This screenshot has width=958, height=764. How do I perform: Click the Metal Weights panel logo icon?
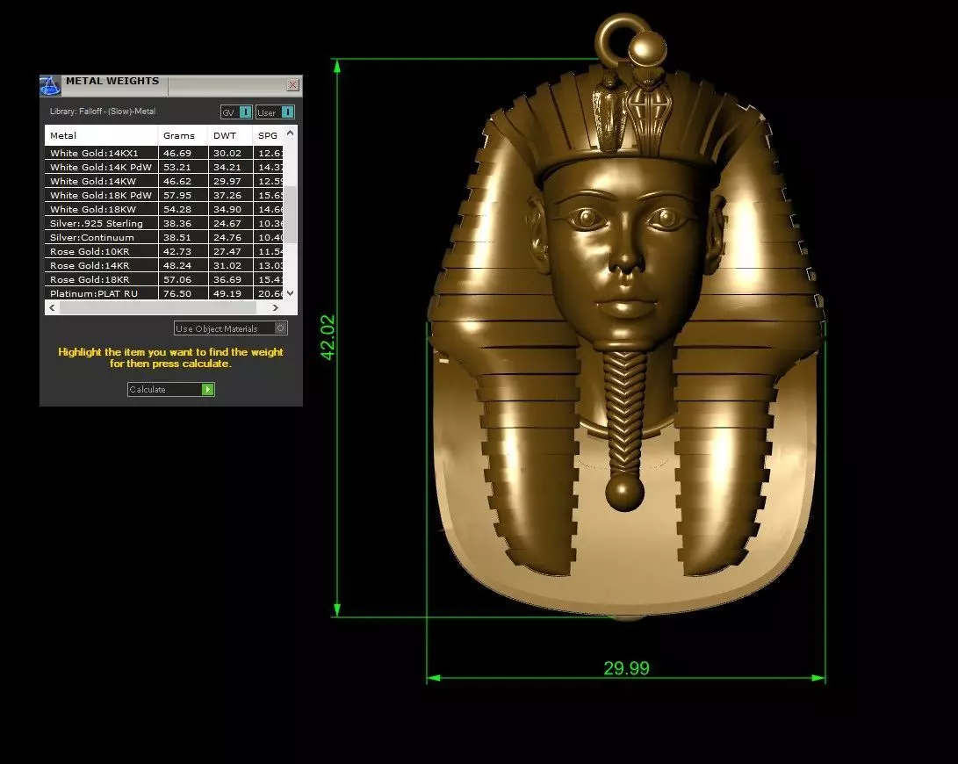[50, 85]
